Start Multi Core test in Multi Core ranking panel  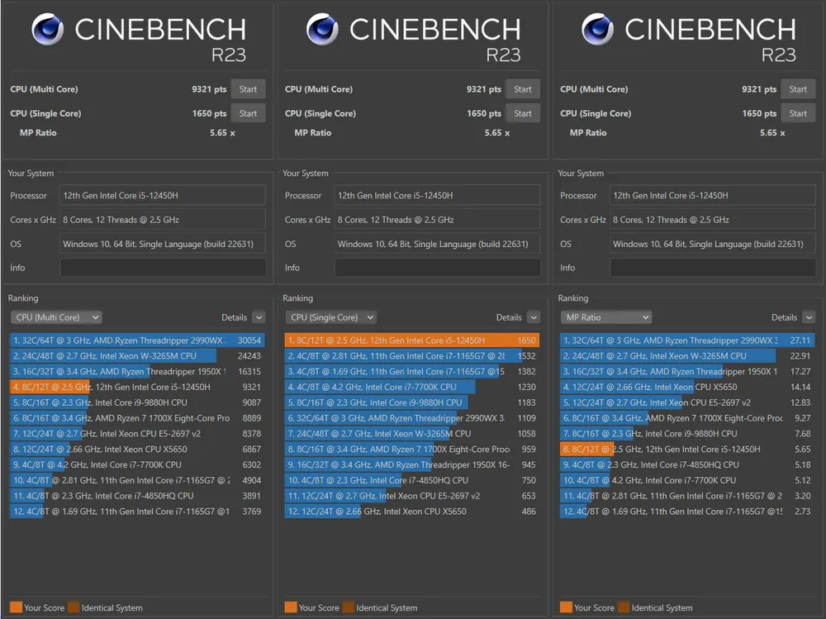point(248,89)
